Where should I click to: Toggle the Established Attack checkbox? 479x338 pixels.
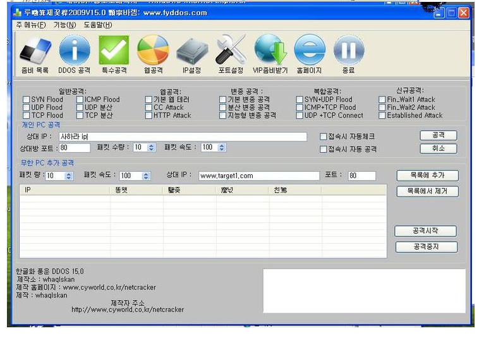pos(382,116)
